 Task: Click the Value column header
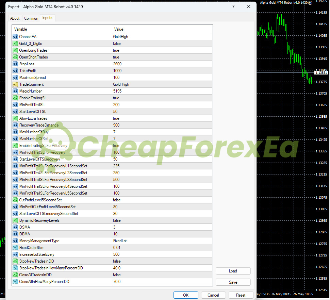tap(162, 29)
